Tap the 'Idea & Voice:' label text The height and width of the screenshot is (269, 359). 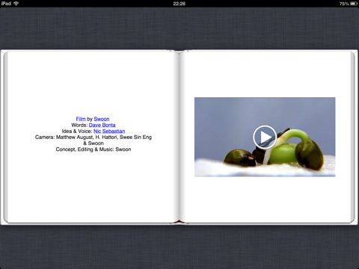77,132
